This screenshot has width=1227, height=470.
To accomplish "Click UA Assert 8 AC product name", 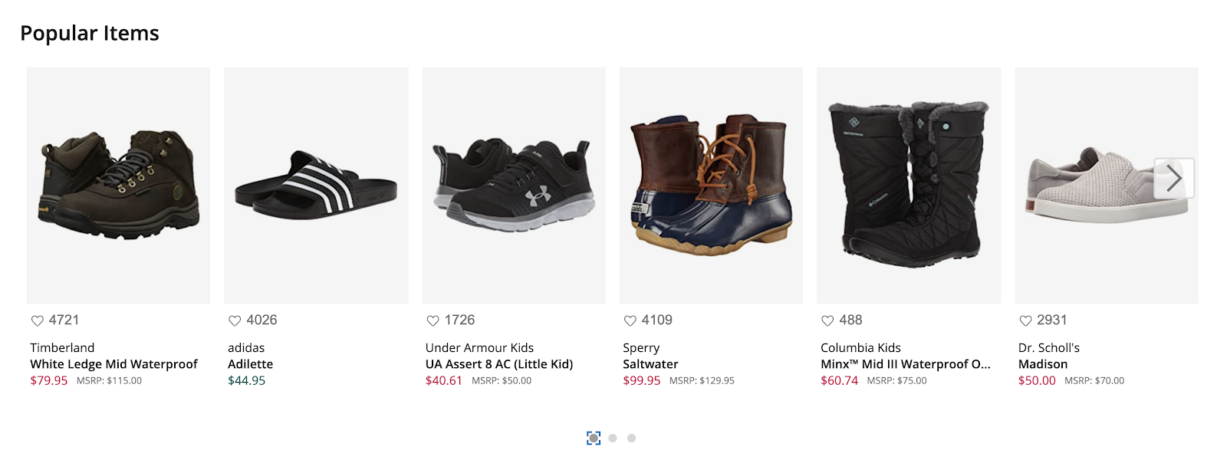I will point(499,364).
